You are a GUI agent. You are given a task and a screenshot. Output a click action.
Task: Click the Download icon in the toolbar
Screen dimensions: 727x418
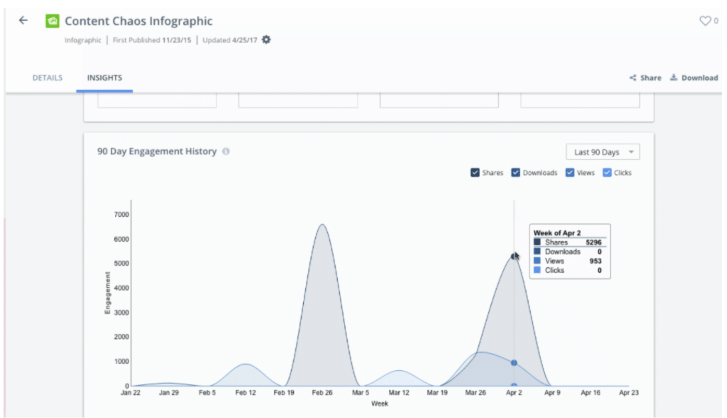tap(674, 78)
